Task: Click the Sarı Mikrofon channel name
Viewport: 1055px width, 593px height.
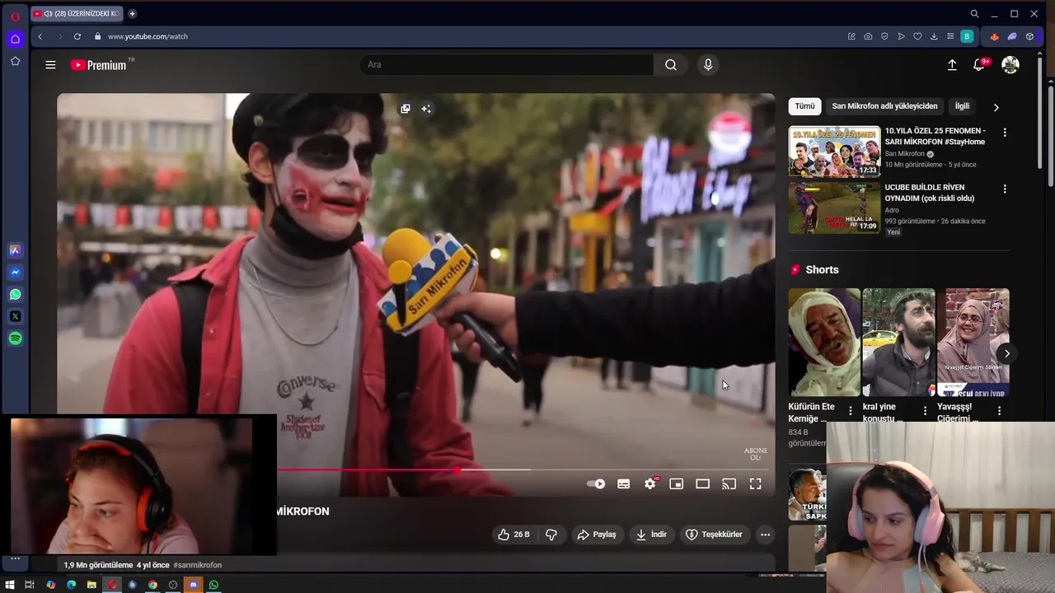Action: click(x=905, y=154)
